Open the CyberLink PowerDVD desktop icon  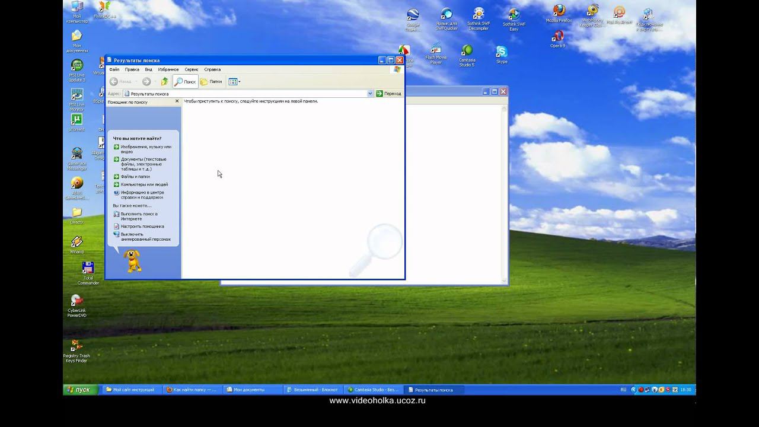pos(76,305)
